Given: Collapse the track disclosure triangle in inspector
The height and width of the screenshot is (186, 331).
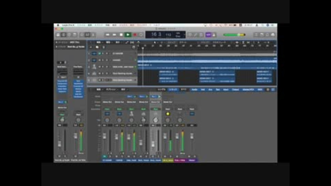Looking at the screenshot, I should (56, 47).
